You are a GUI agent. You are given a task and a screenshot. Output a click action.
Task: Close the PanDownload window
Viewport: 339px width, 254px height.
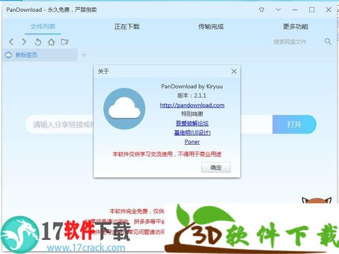pyautogui.click(x=329, y=10)
